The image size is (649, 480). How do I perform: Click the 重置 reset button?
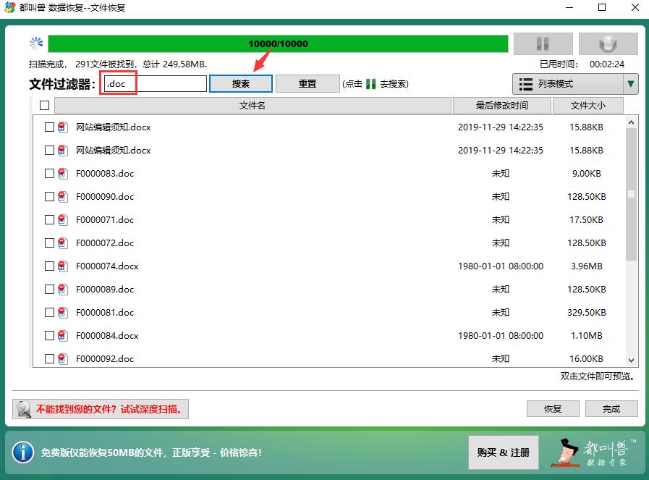click(307, 84)
